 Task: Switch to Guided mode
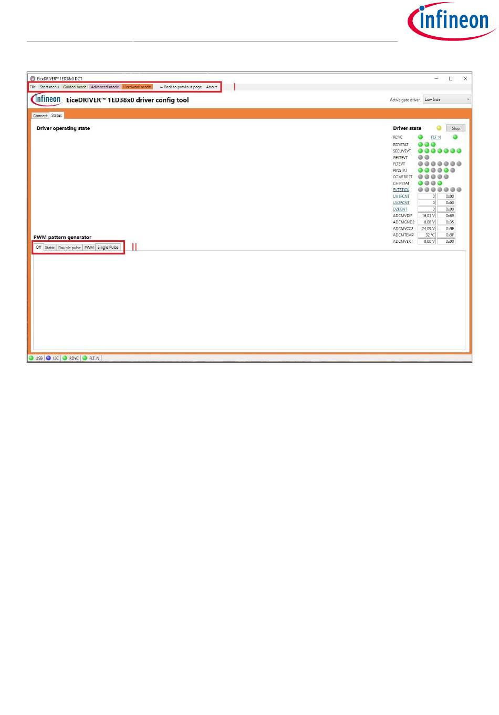[x=75, y=87]
